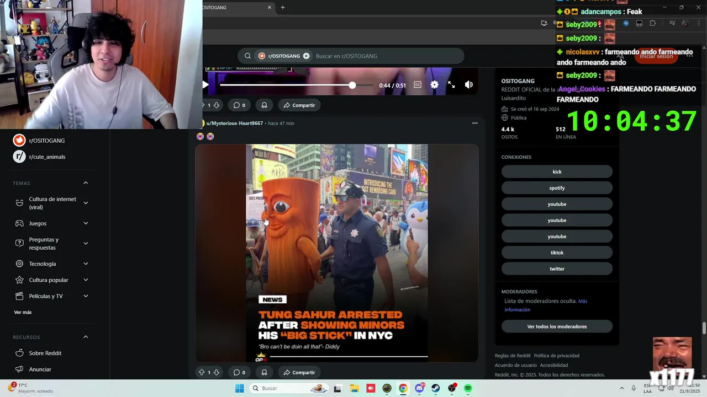The width and height of the screenshot is (707, 397).
Task: Click the video progress scrubber handle
Action: click(352, 85)
